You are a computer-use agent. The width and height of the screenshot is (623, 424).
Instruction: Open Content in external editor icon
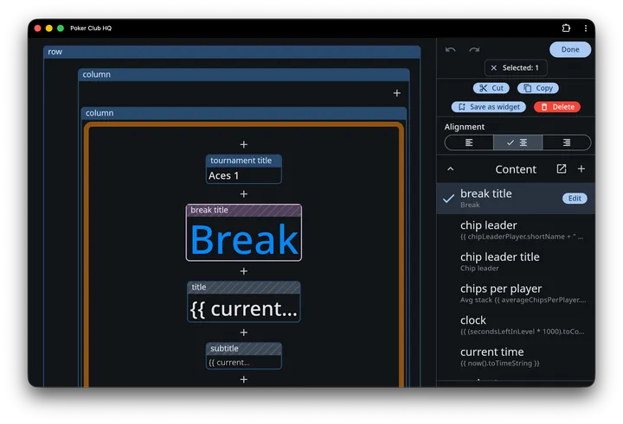click(x=561, y=169)
